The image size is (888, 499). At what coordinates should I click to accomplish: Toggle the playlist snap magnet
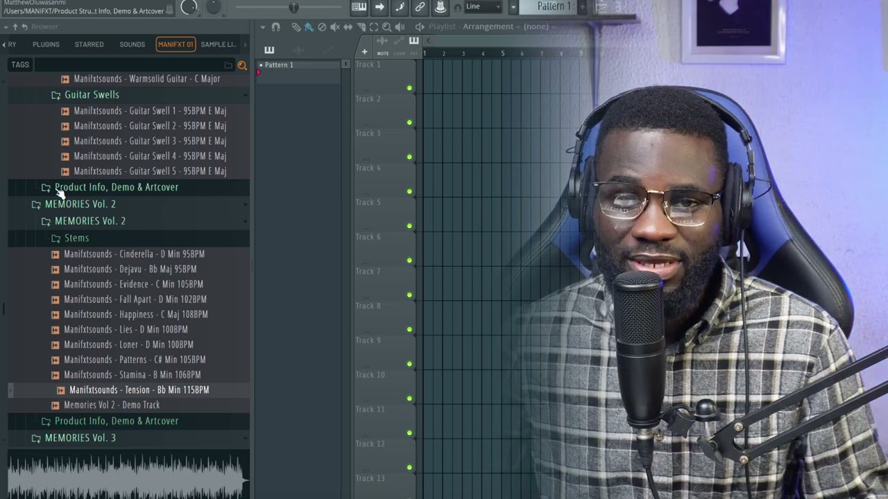click(x=276, y=27)
